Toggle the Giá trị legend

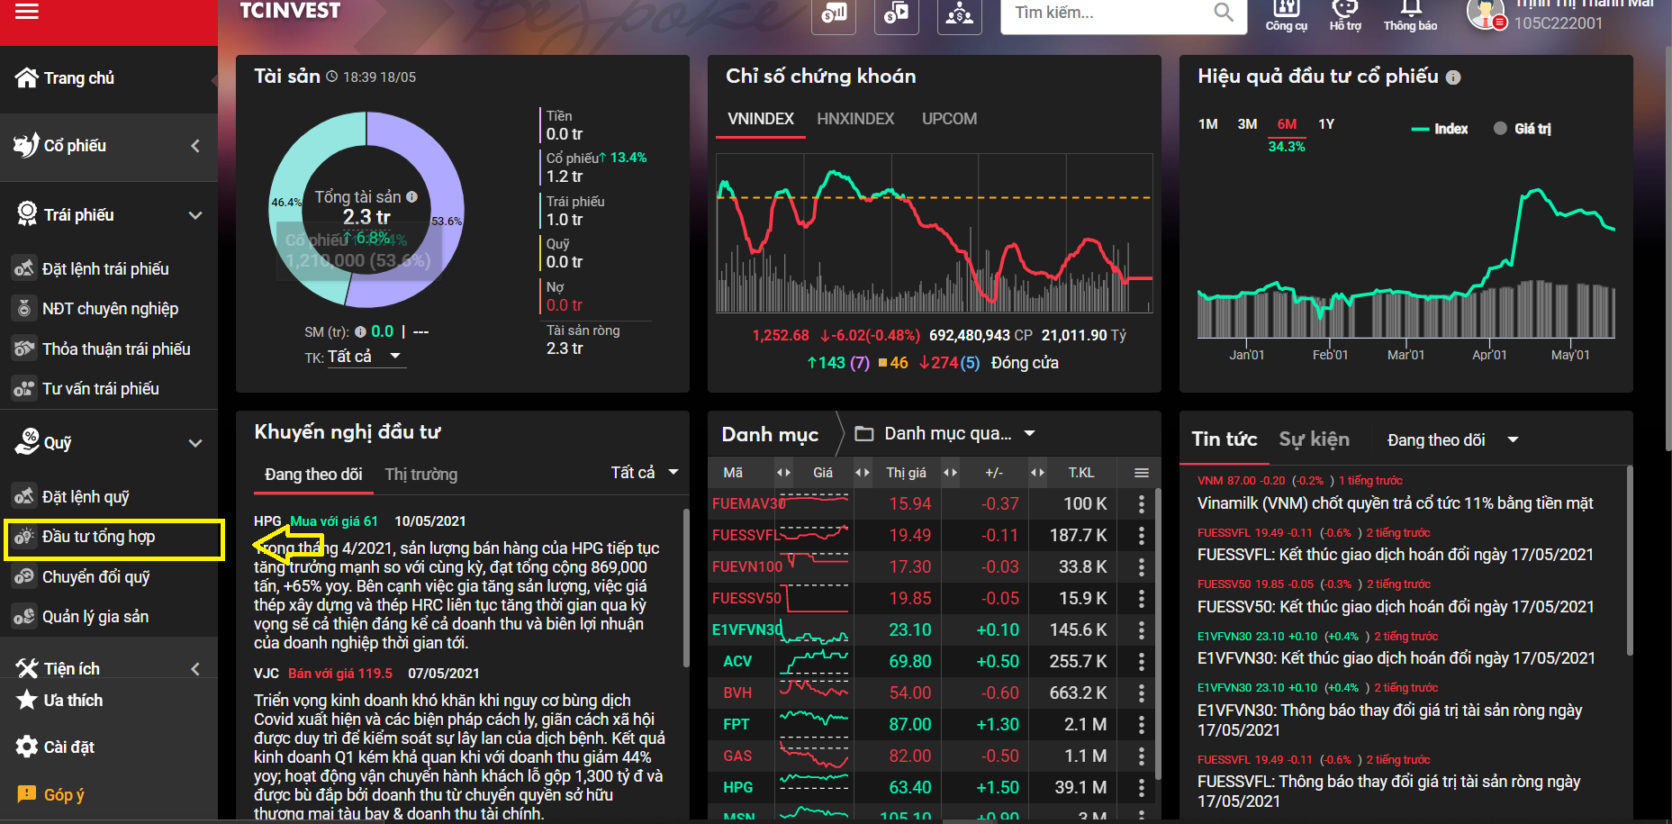(x=1523, y=129)
